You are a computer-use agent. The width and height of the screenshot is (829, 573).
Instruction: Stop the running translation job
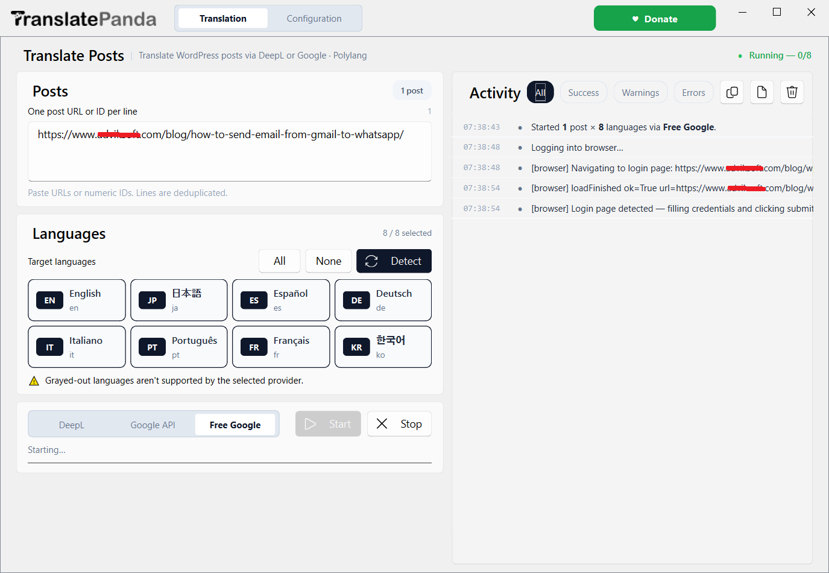[x=399, y=424]
